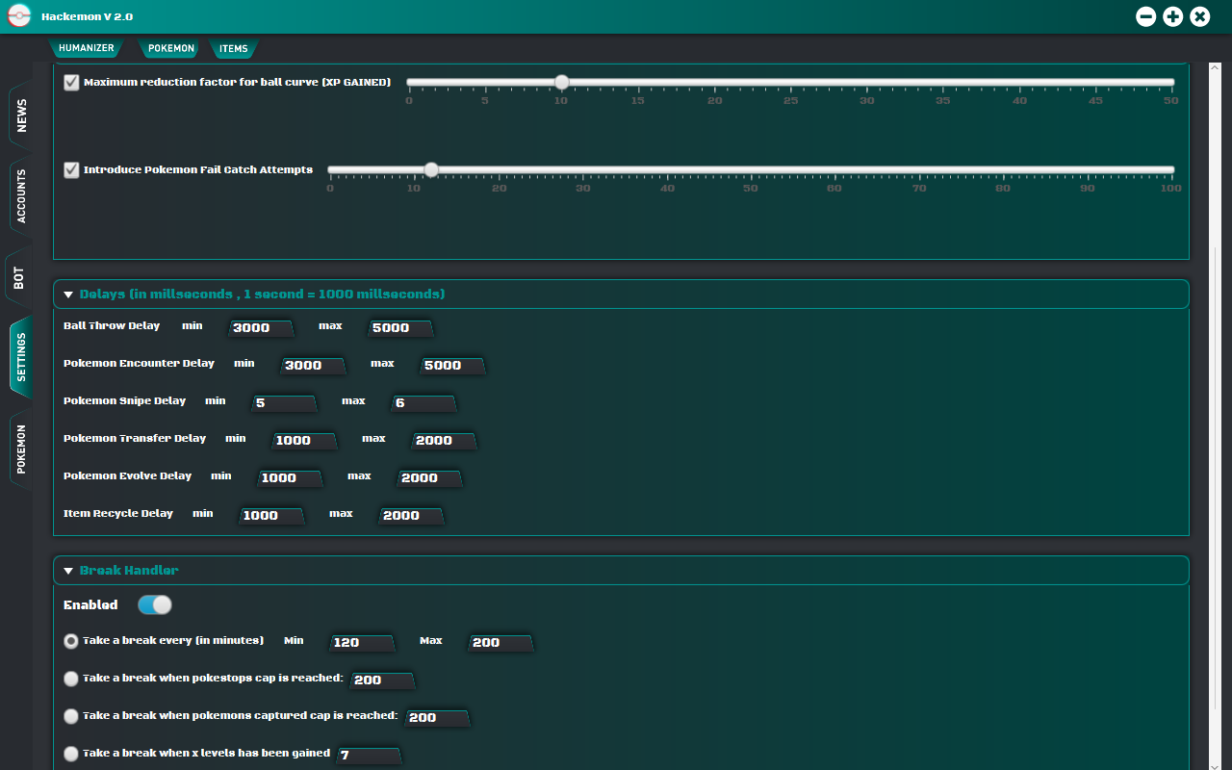Click Pokemon Encounter Delay min field
The height and width of the screenshot is (770, 1232).
(x=314, y=366)
